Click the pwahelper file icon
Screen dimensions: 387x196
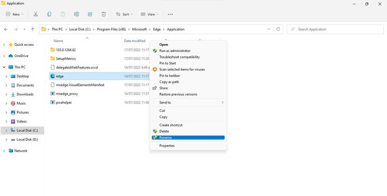pyautogui.click(x=53, y=102)
